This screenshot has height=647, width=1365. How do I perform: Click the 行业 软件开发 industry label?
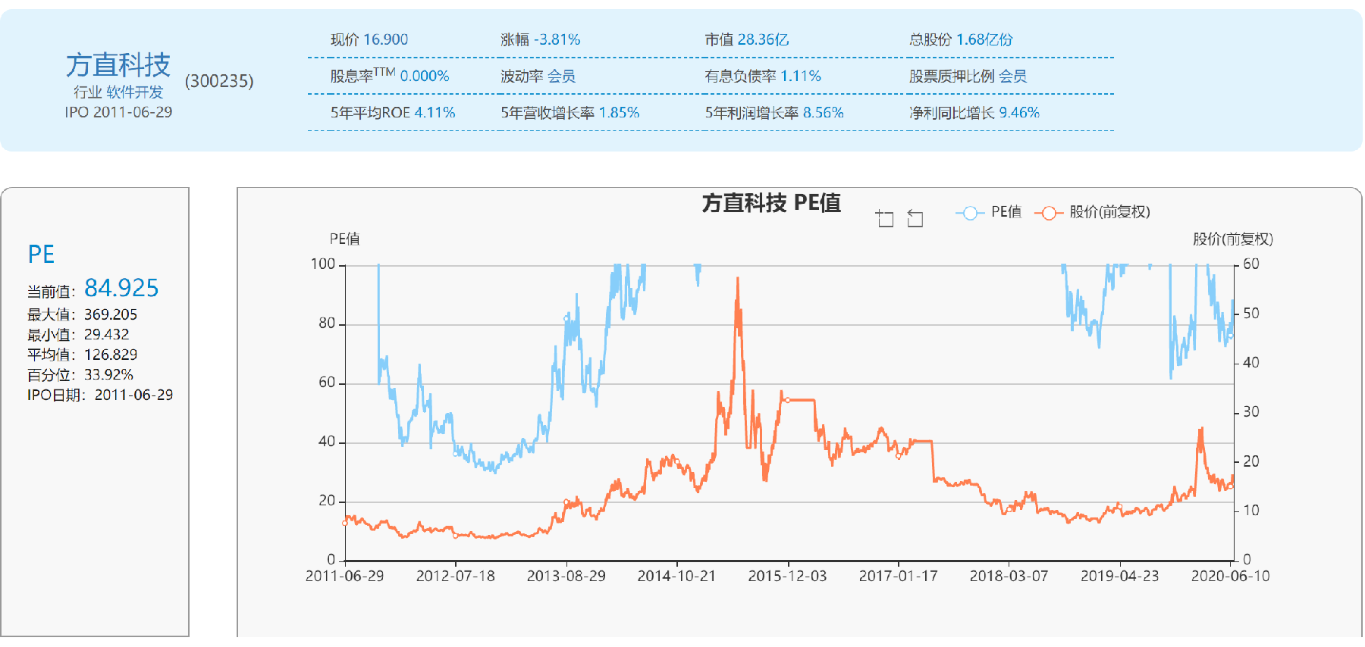(x=118, y=92)
